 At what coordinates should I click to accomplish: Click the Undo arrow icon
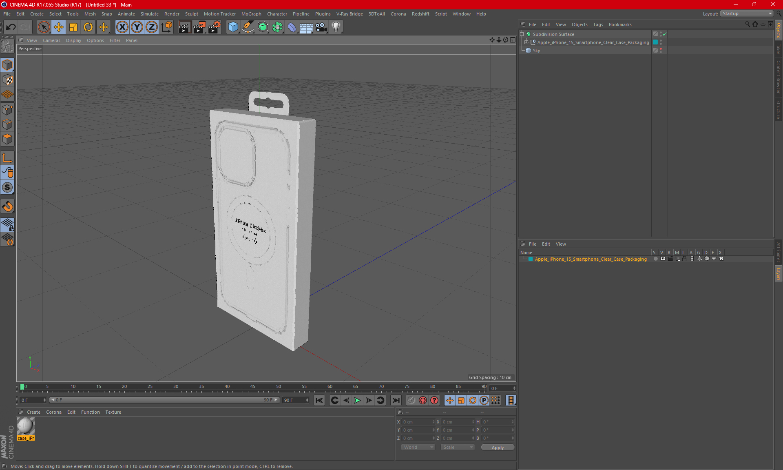(11, 27)
